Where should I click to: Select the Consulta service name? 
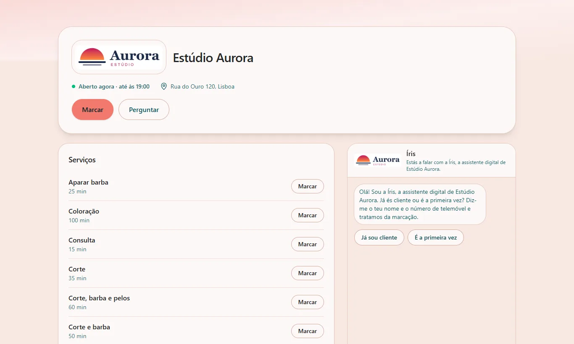coord(82,240)
